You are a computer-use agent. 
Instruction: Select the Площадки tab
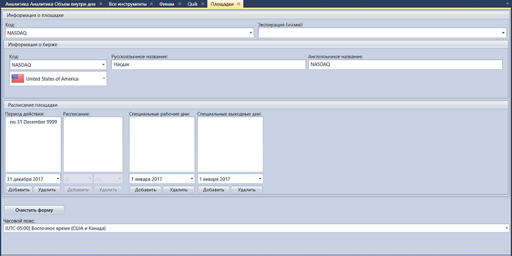222,4
